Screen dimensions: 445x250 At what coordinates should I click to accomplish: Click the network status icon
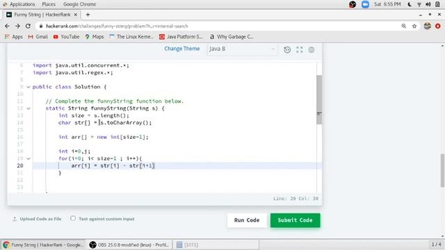click(419, 4)
